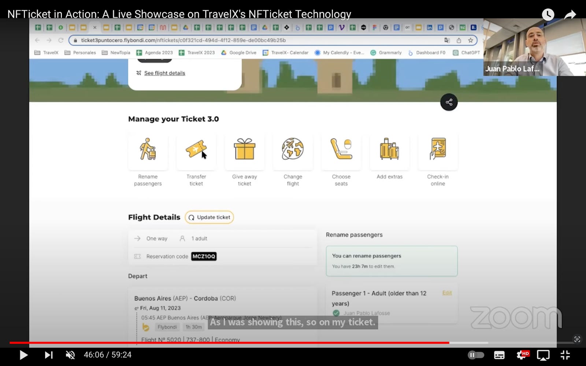
Task: Click the 'Manage your Ticket 3.0' heading
Action: (x=174, y=119)
